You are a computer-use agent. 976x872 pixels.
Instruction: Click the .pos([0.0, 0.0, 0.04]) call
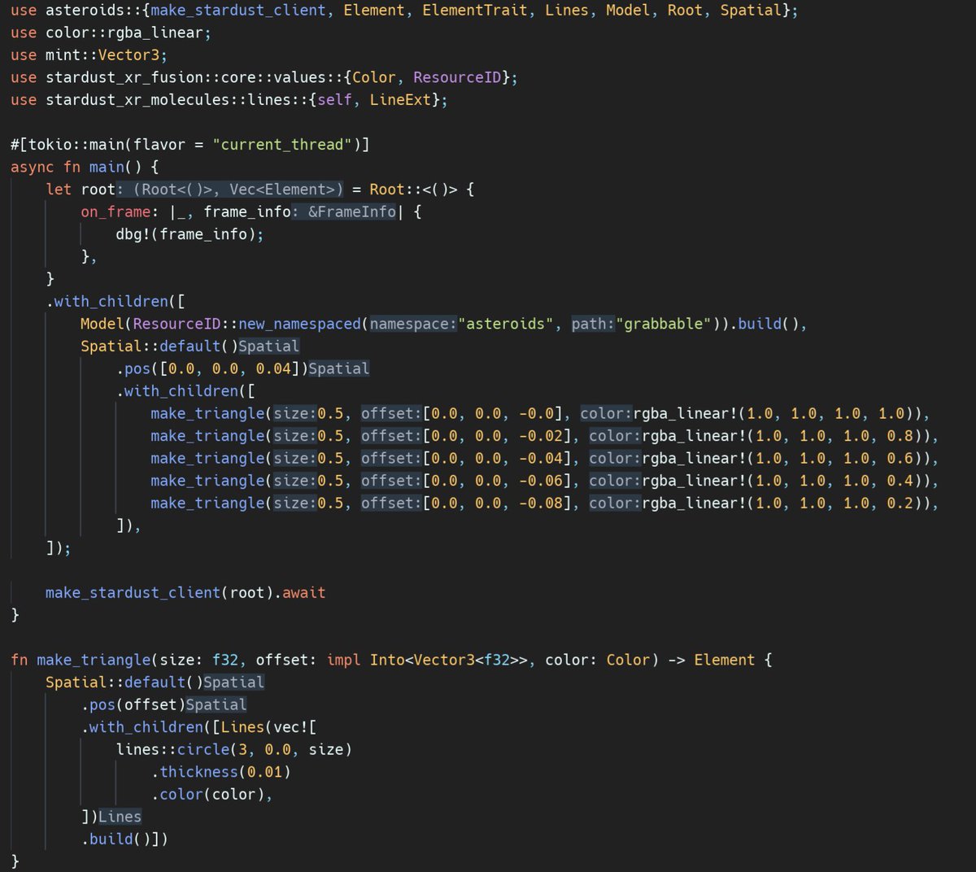click(211, 368)
